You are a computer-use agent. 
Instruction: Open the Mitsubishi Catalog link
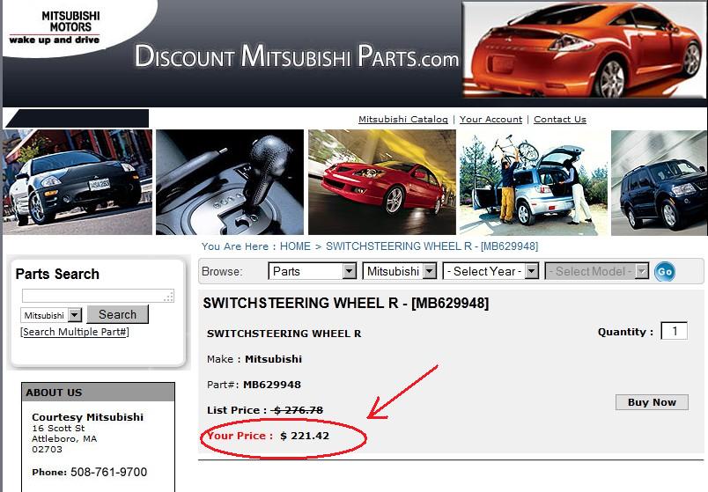point(403,120)
